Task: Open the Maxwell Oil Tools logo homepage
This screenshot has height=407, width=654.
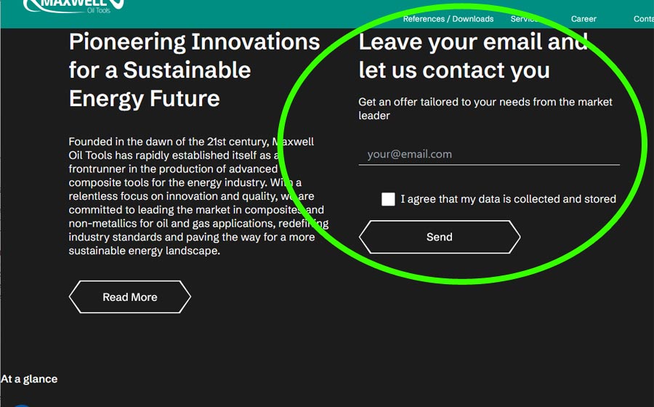Action: pyautogui.click(x=74, y=7)
